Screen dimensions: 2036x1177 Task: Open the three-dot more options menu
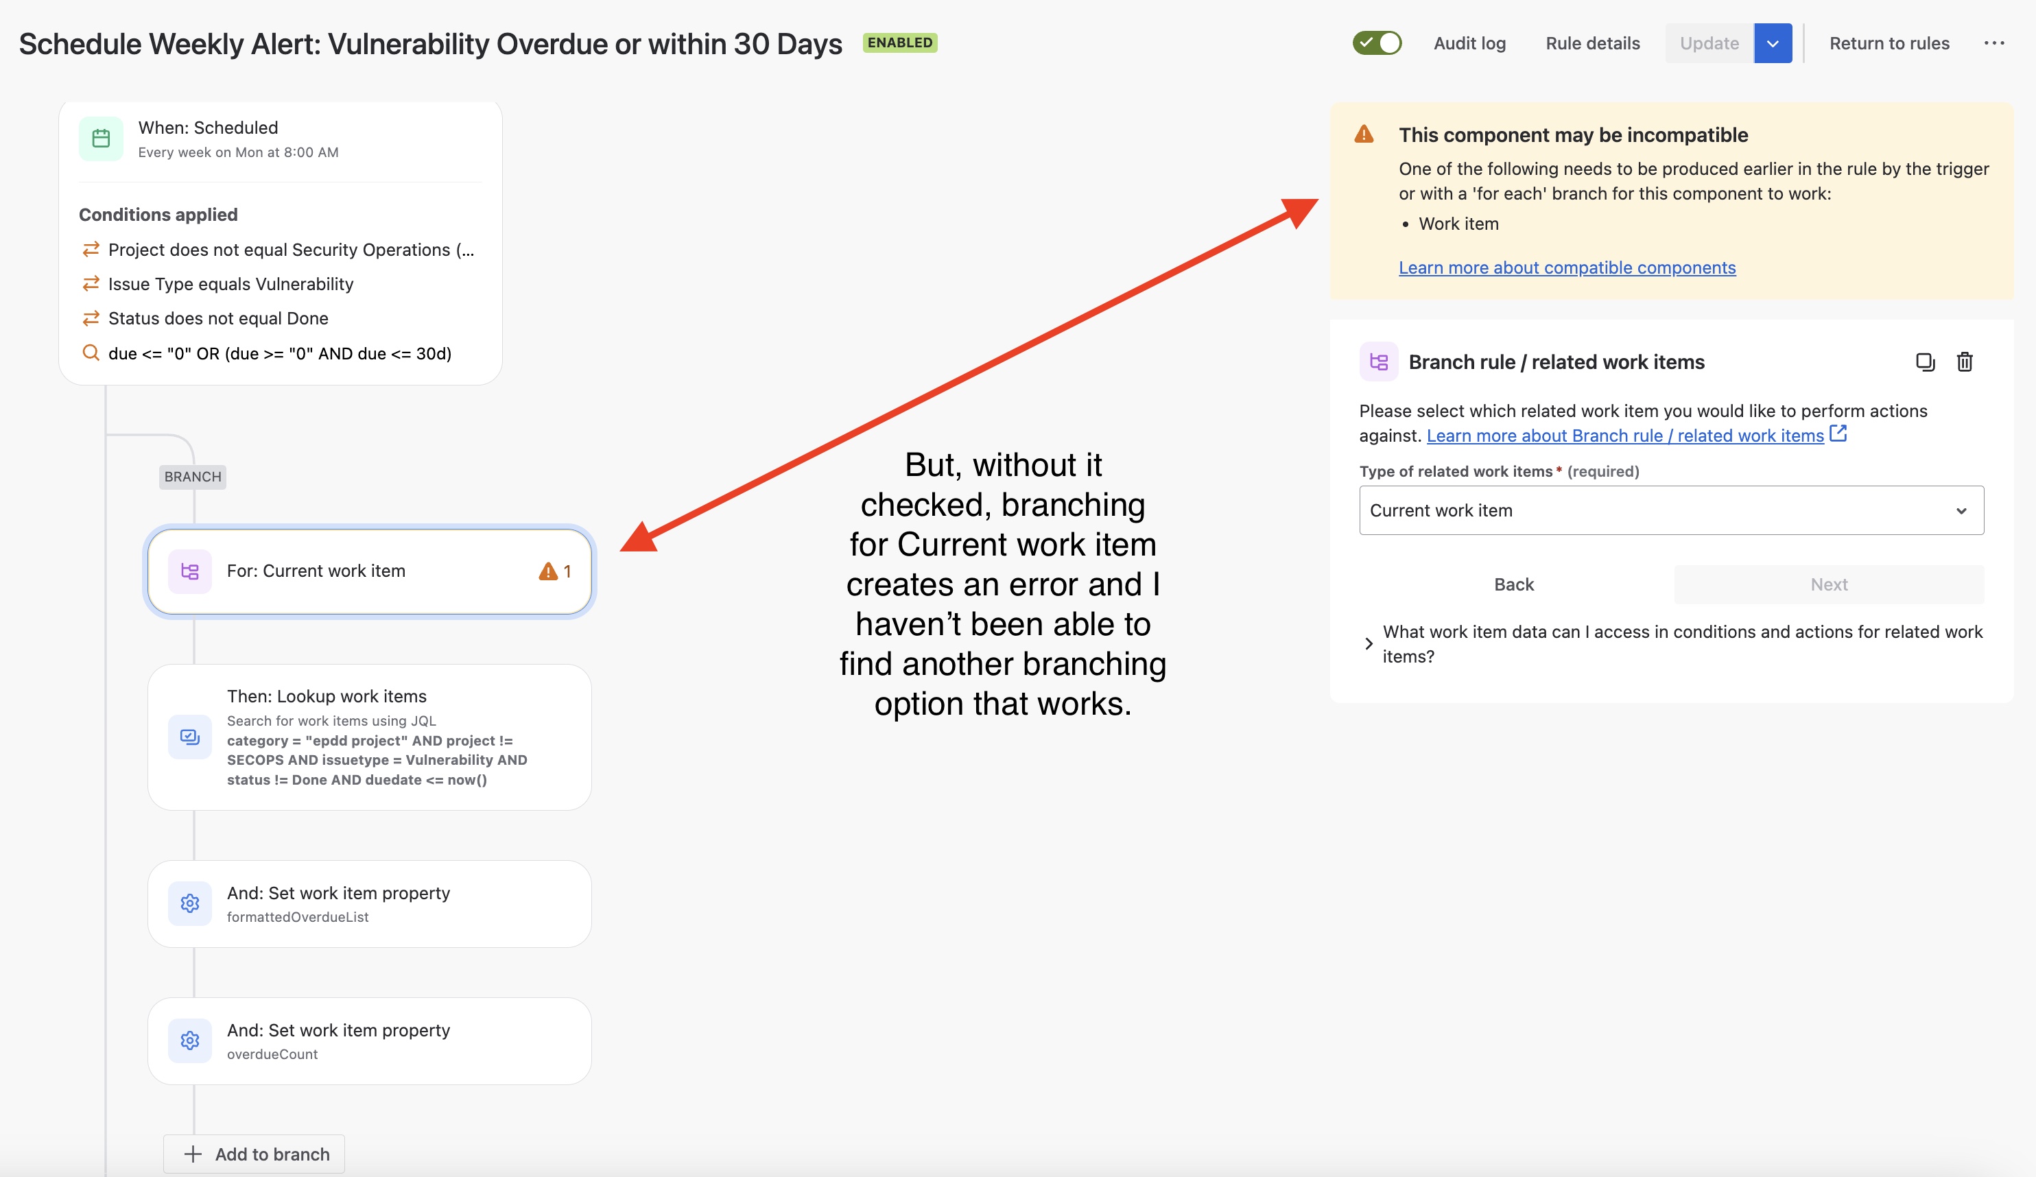pos(1994,43)
